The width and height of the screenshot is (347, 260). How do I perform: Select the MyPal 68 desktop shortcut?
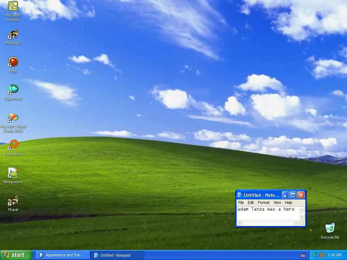pos(13,37)
